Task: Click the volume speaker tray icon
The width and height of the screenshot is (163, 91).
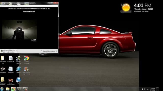Action: pyautogui.click(x=143, y=89)
